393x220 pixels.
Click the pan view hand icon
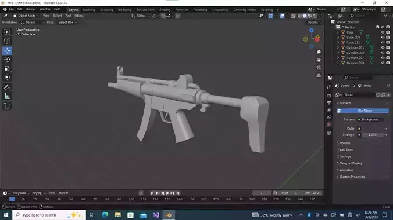(319, 60)
